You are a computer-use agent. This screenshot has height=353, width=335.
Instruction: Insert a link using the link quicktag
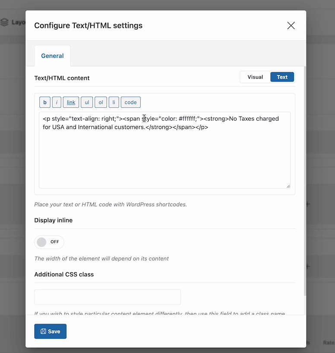coord(71,102)
